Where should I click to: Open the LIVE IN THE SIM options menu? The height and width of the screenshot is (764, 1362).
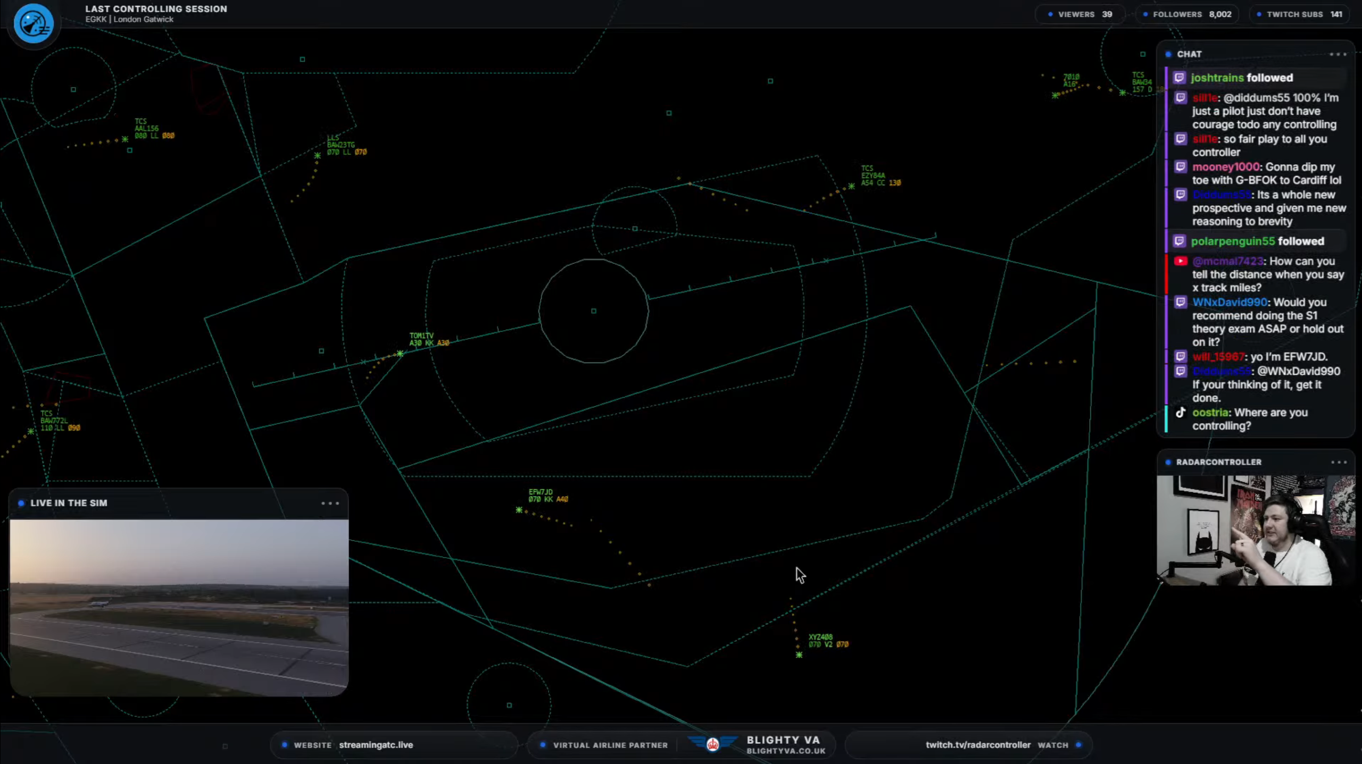point(330,503)
